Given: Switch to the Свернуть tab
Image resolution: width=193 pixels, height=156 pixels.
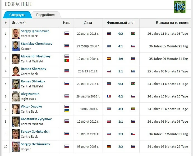Looking at the screenshot, I should click(x=17, y=15).
